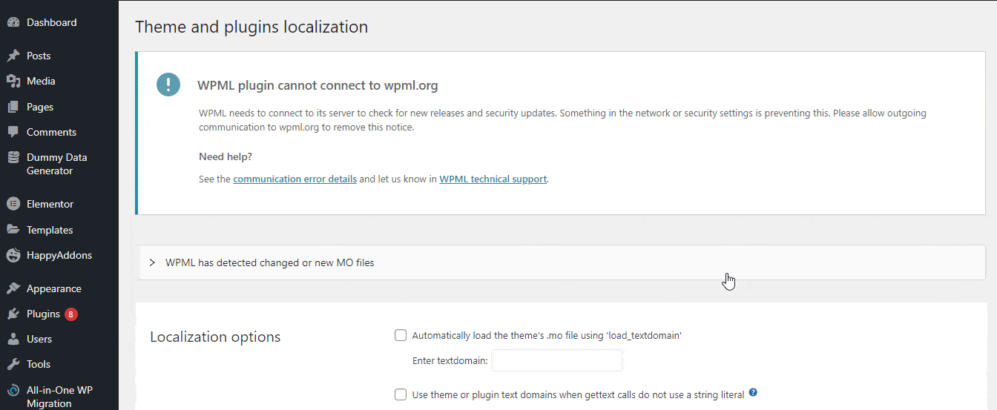Click the All-in-One WP Migration icon
This screenshot has width=997, height=410.
tap(13, 391)
